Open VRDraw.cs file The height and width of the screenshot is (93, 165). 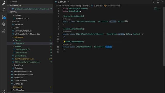tap(18, 78)
